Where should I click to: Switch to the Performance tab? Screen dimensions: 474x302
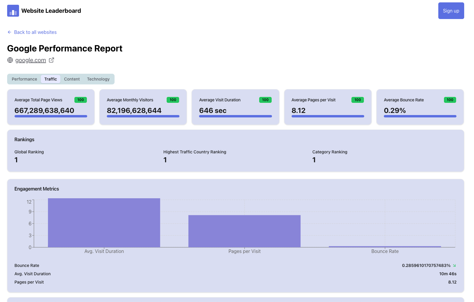[x=24, y=79]
